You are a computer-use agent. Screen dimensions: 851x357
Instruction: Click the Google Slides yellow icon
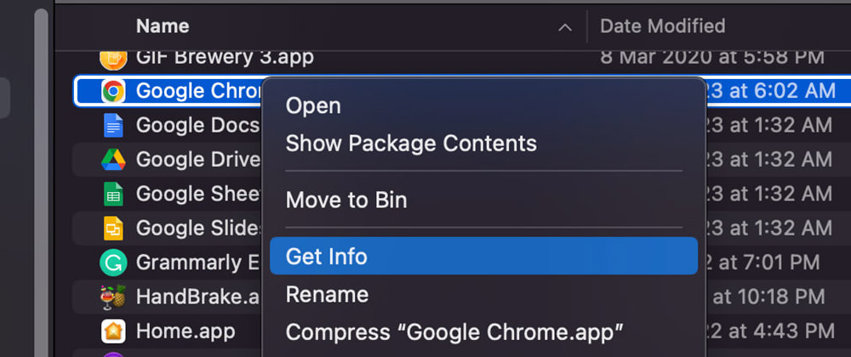(113, 228)
